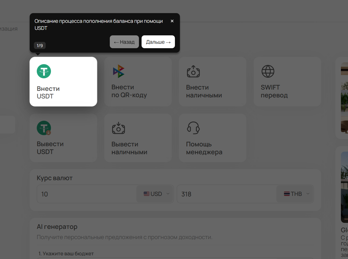The image size is (348, 259).
Task: Open the Внести по QR-коду card label
Action: pos(129,91)
